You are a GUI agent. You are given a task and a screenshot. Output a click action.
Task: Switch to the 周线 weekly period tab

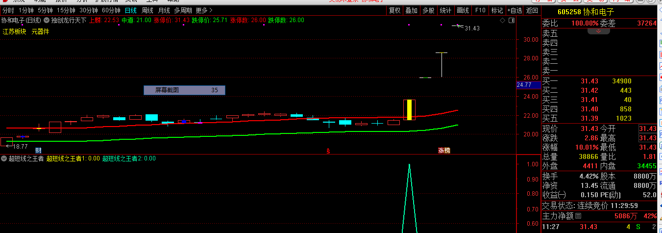click(147, 10)
